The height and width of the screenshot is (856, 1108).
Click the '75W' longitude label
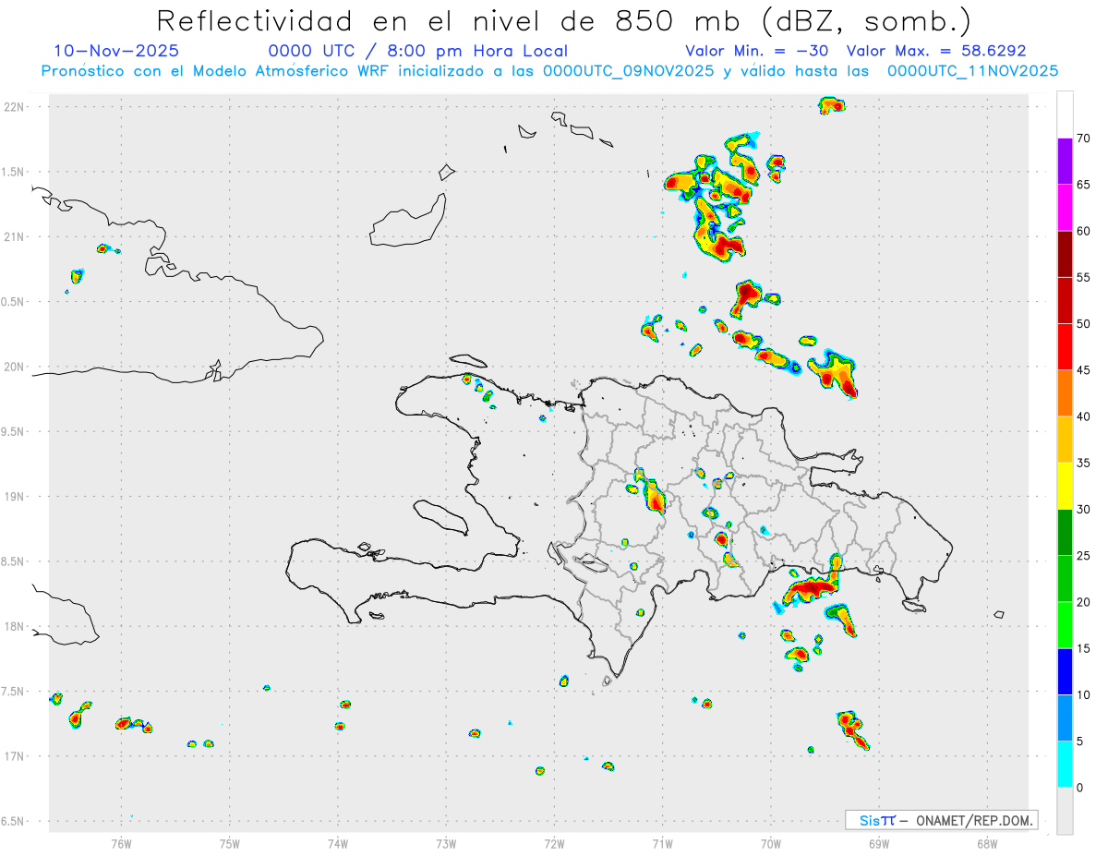coord(230,843)
